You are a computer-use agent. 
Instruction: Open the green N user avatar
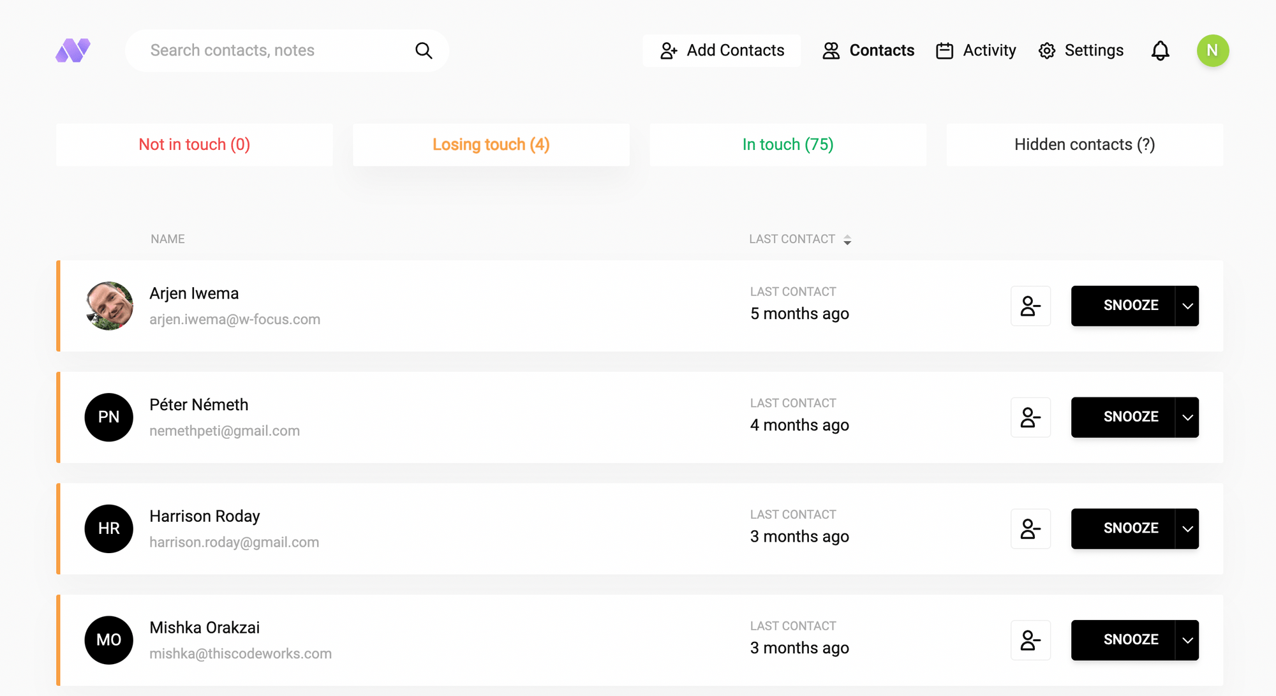(1212, 50)
